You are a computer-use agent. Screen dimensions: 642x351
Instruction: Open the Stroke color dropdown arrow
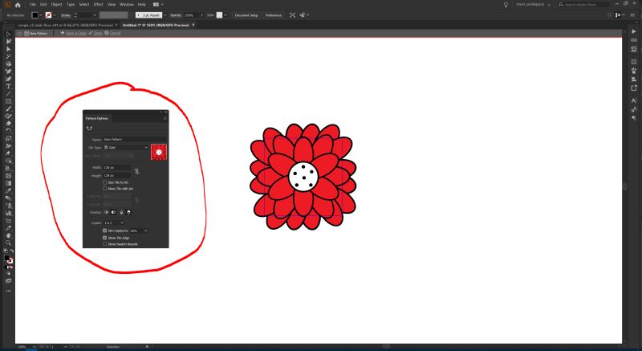tap(55, 15)
